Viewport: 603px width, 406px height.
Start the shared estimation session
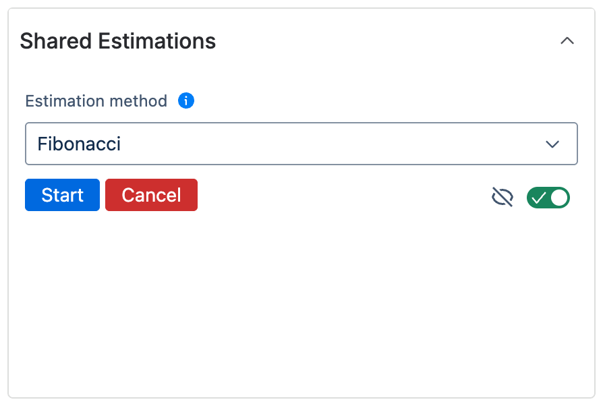click(x=62, y=195)
